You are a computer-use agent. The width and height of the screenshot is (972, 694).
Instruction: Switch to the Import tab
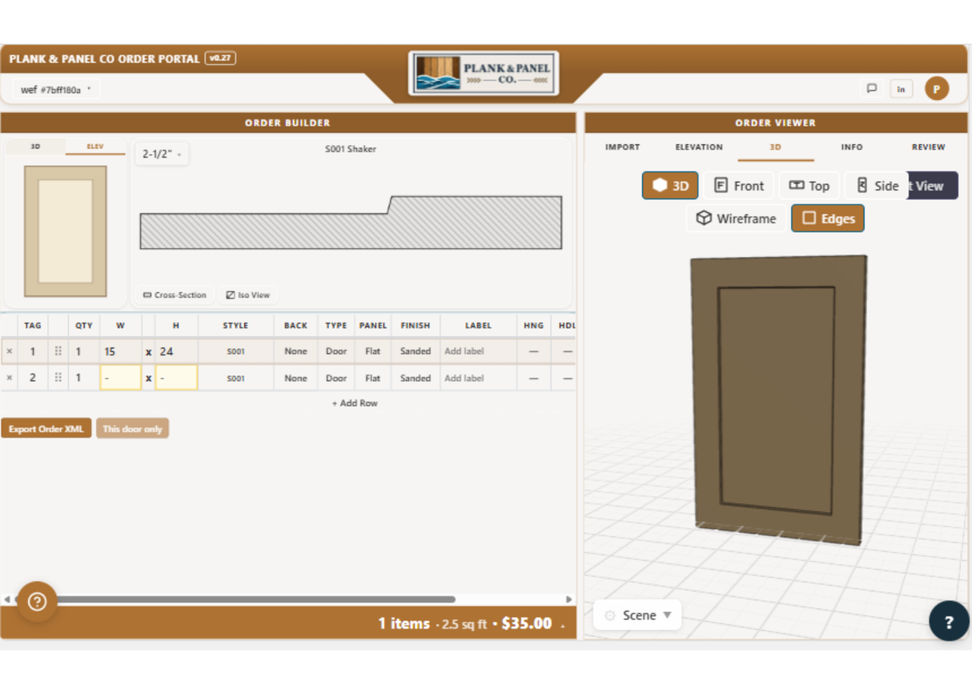(622, 147)
